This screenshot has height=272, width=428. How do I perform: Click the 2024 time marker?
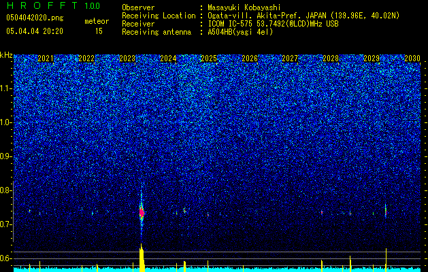(168, 58)
